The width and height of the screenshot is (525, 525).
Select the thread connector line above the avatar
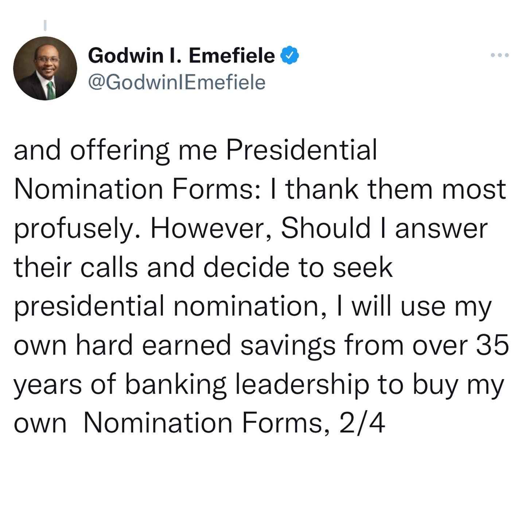click(x=45, y=24)
